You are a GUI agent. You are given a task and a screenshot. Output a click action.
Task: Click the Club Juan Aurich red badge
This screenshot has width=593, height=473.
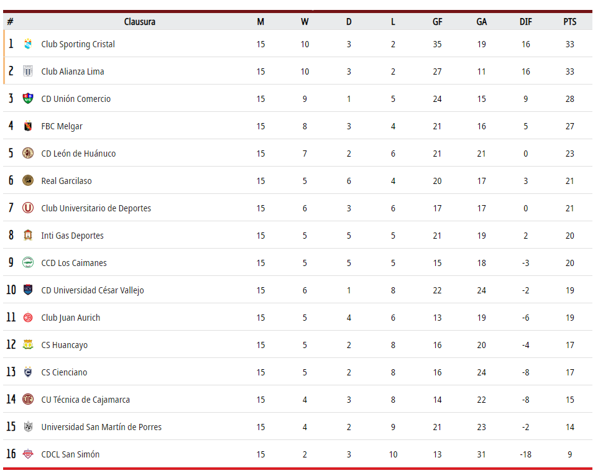pyautogui.click(x=28, y=317)
